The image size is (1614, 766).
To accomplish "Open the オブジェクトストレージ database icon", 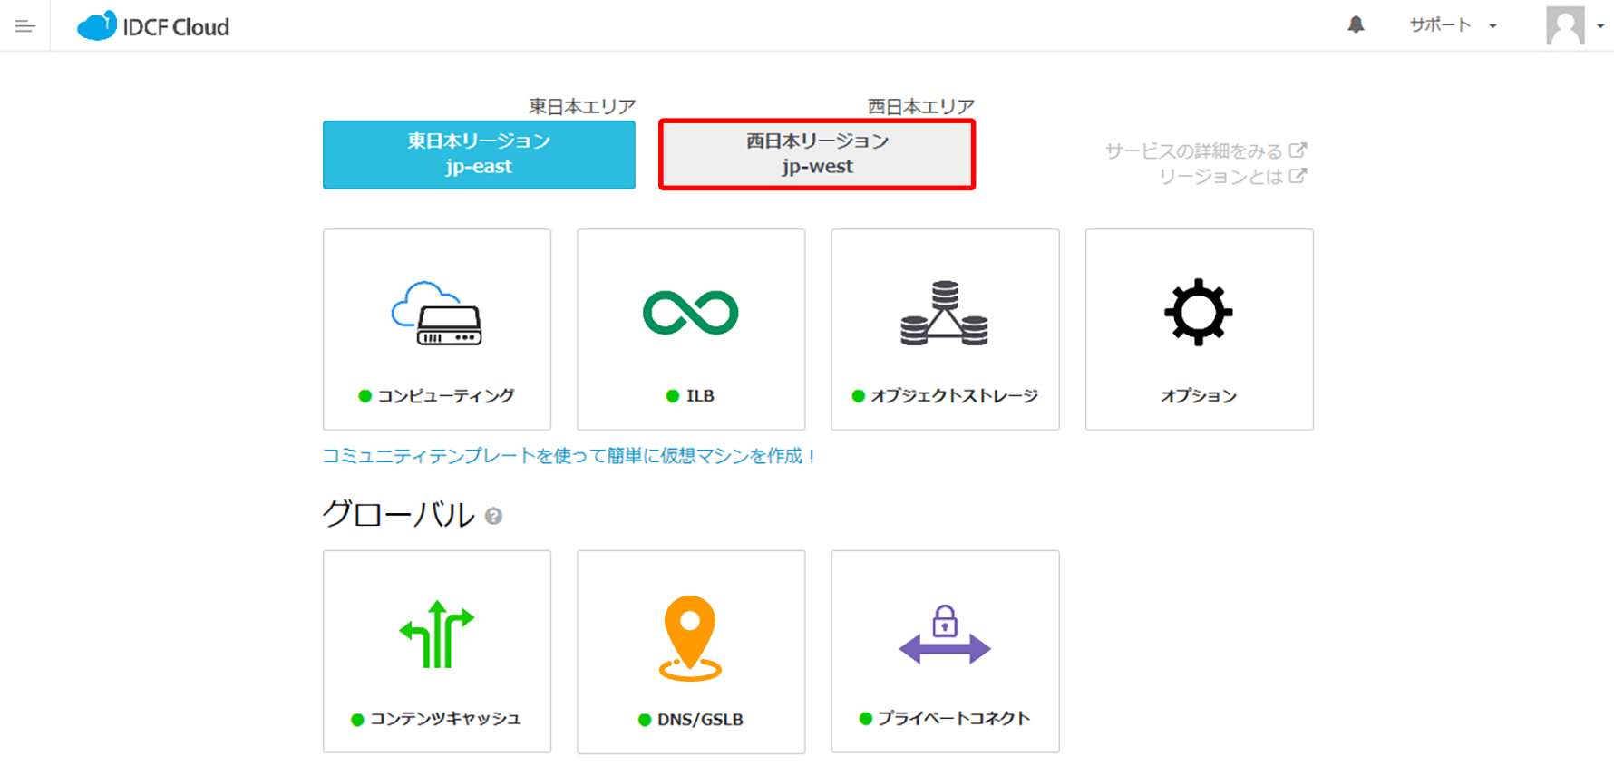I will 945,314.
